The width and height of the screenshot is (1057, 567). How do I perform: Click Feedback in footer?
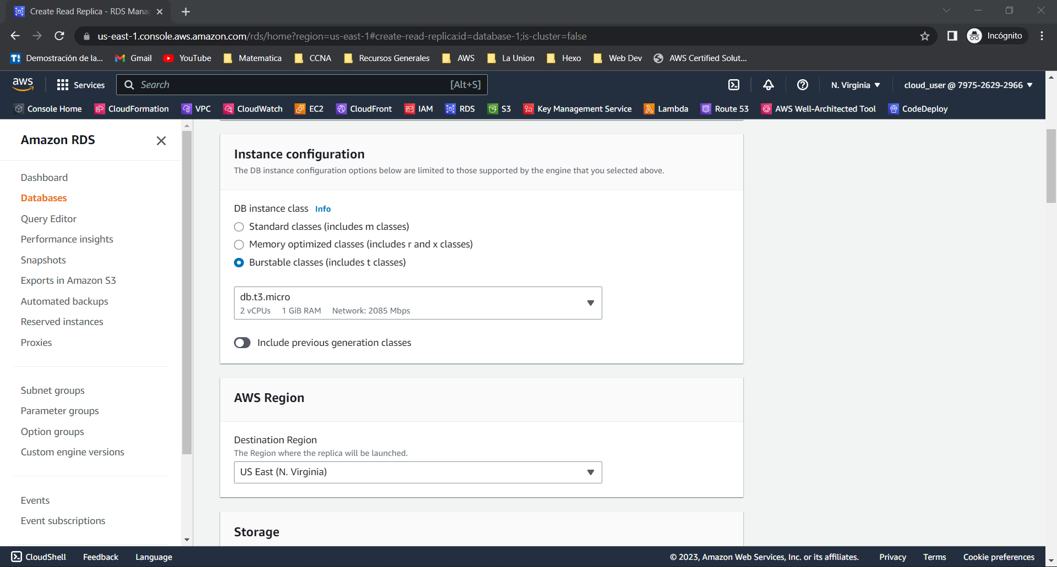(x=101, y=557)
